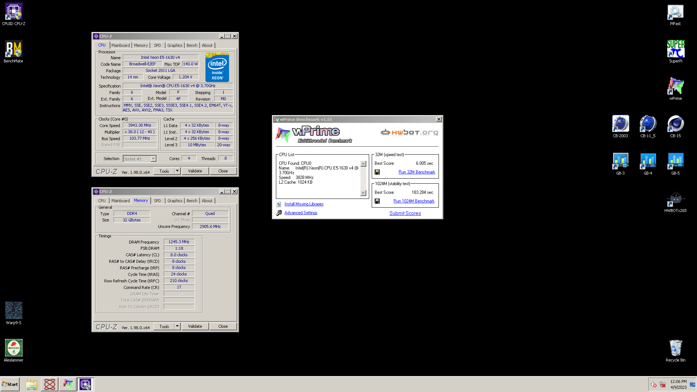Click Validate in top CPU-Z window
Image resolution: width=697 pixels, height=392 pixels.
[x=195, y=171]
